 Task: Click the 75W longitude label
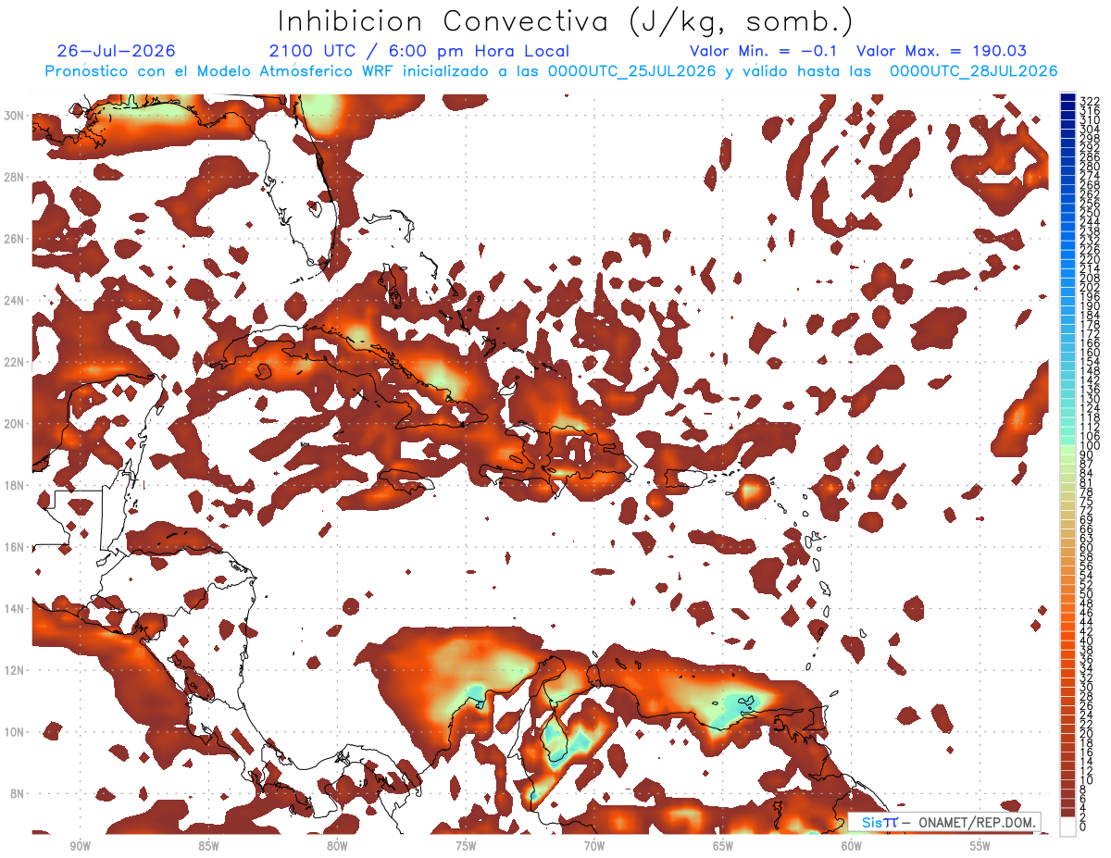pyautogui.click(x=466, y=845)
